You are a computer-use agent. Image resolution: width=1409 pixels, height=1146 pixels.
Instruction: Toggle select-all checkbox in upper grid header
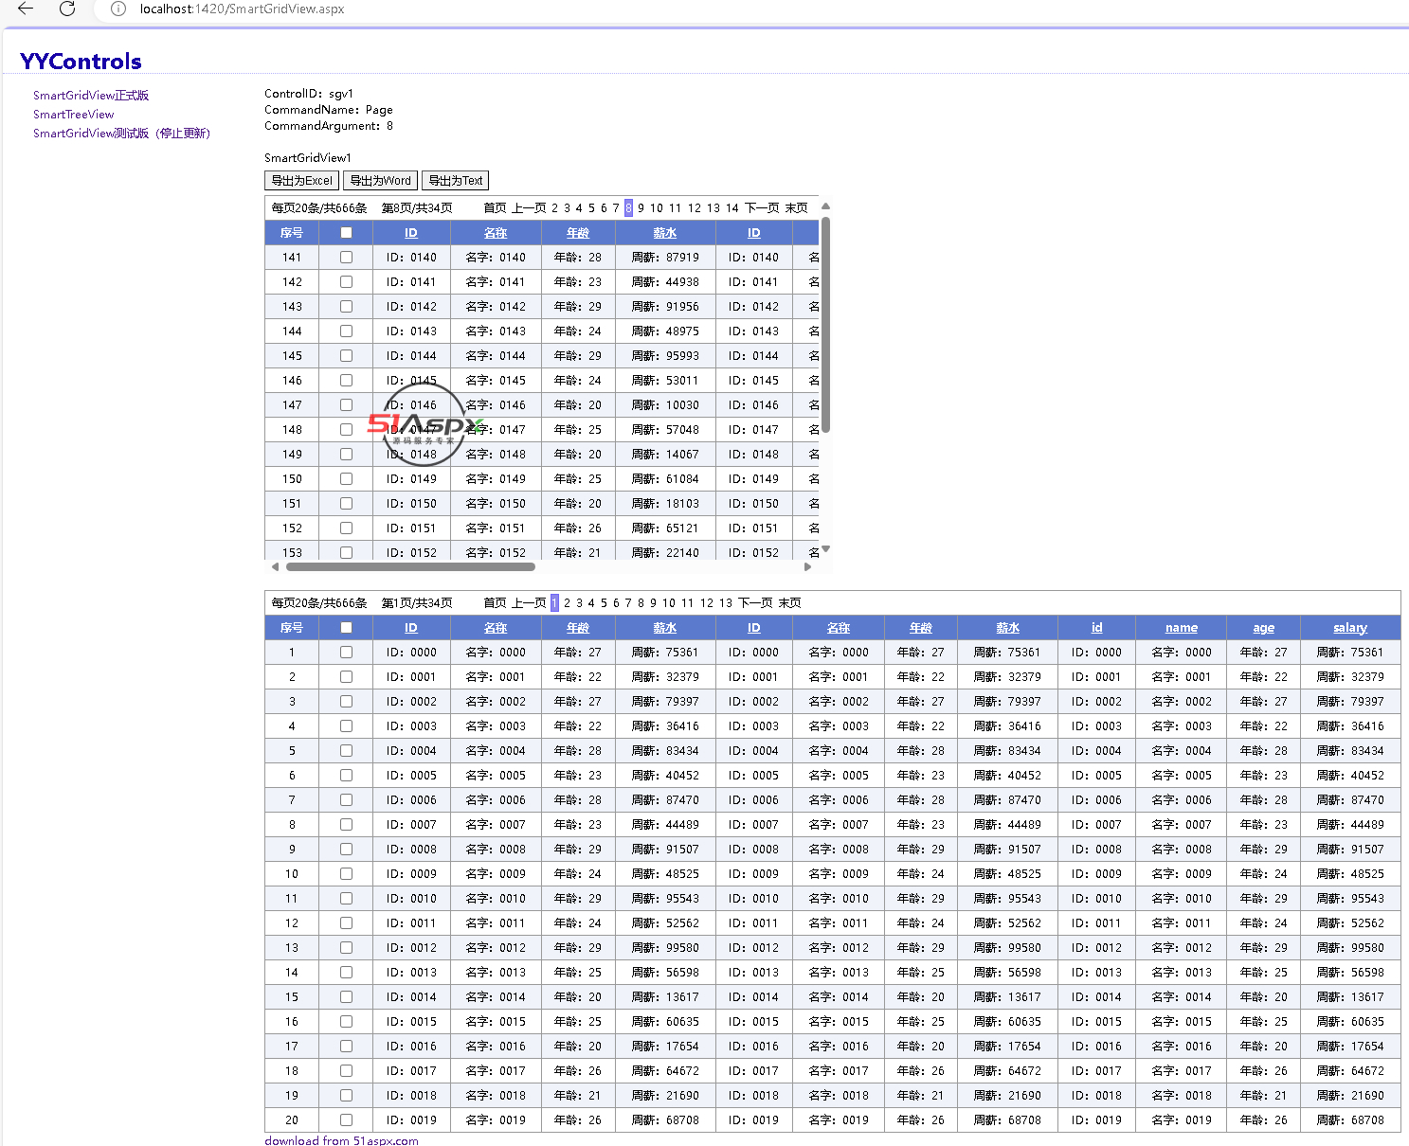pos(346,233)
